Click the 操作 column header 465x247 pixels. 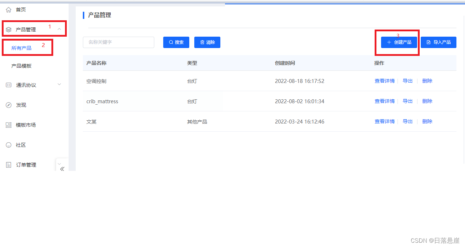tap(379, 63)
